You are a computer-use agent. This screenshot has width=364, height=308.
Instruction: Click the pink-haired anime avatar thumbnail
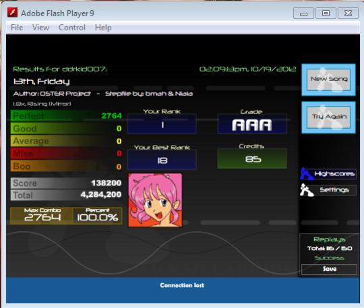[155, 200]
